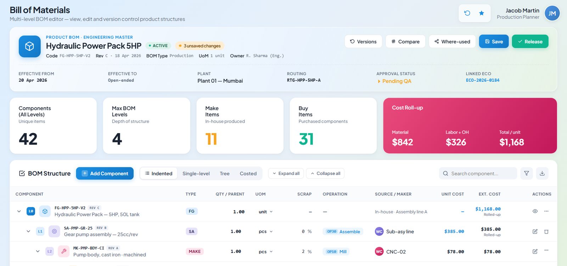Viewport: 567px width, 266px height.
Task: Click the OP10 Mill operation tag
Action: coord(336,252)
